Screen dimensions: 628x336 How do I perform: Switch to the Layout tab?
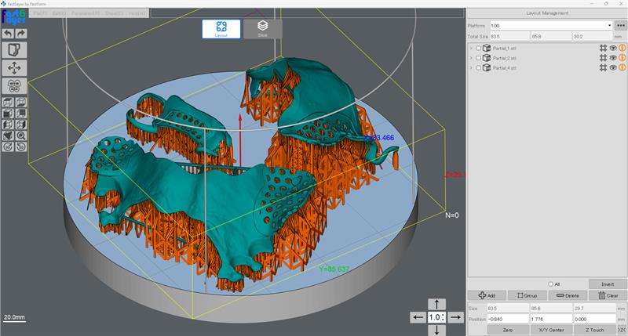tap(221, 29)
